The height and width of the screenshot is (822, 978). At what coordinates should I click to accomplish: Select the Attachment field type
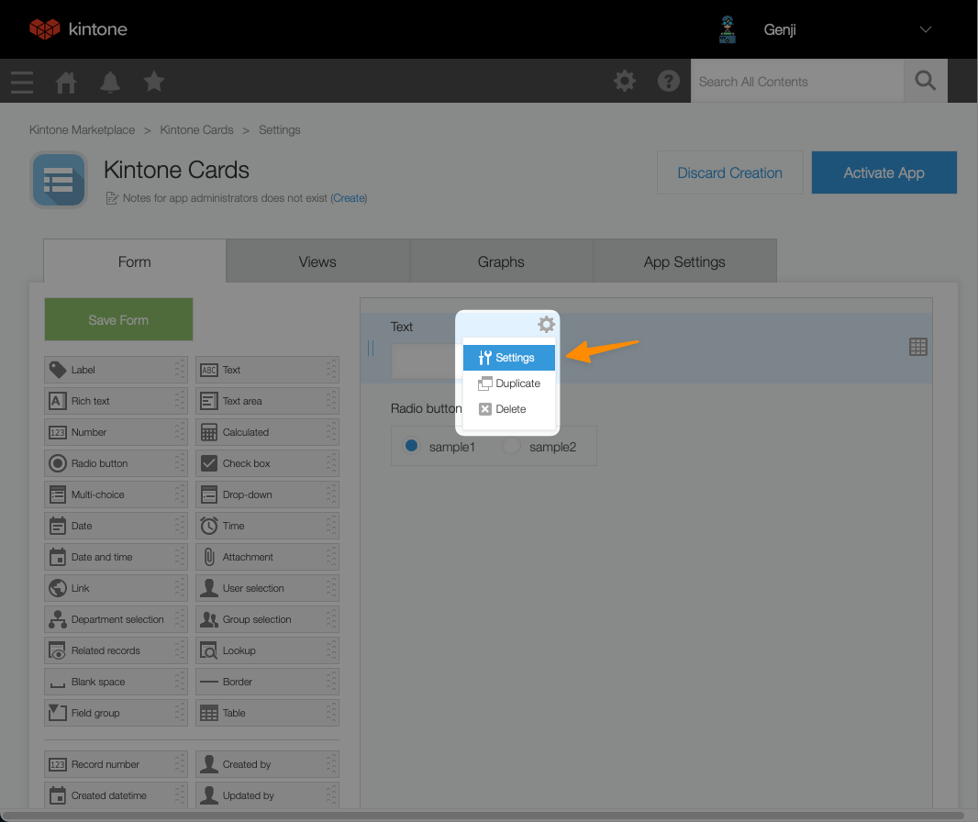(268, 557)
